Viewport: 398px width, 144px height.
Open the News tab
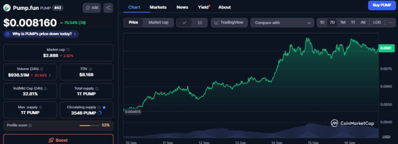(182, 7)
